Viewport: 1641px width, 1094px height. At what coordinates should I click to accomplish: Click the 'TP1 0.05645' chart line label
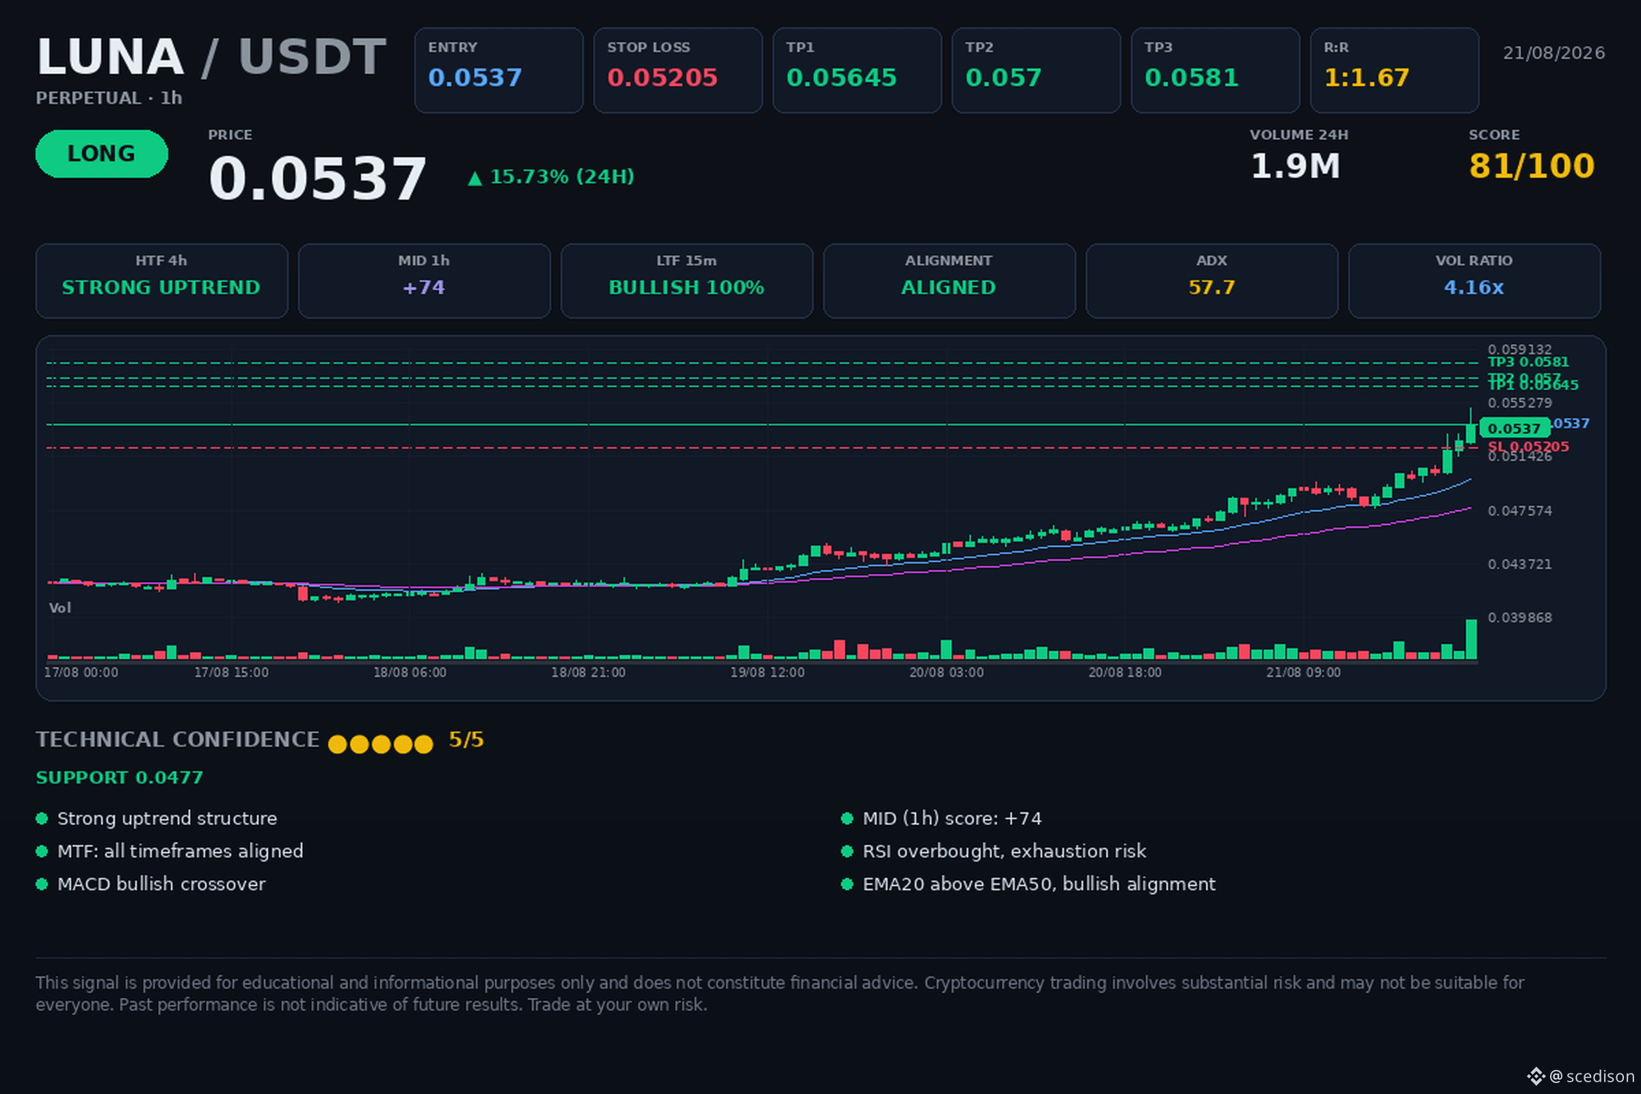pos(1533,385)
